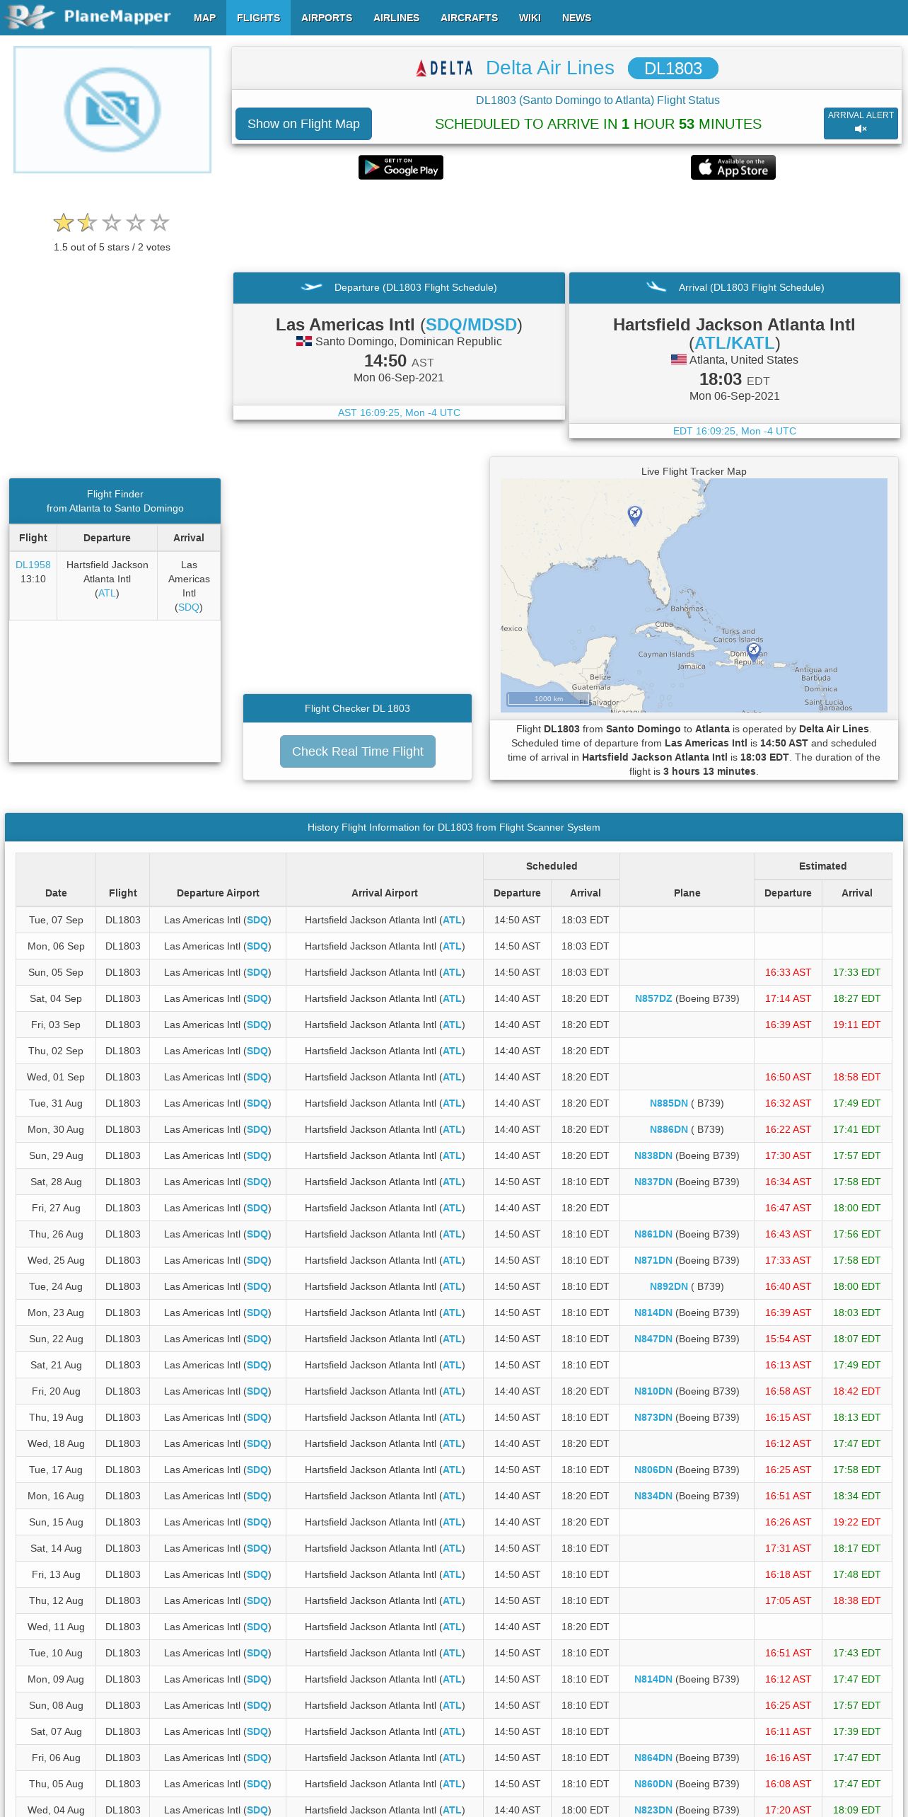
Task: Click the Delta logo icon
Action: click(444, 69)
